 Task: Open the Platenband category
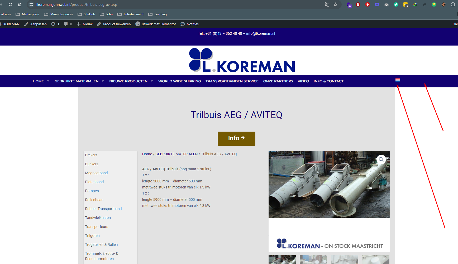(x=94, y=182)
